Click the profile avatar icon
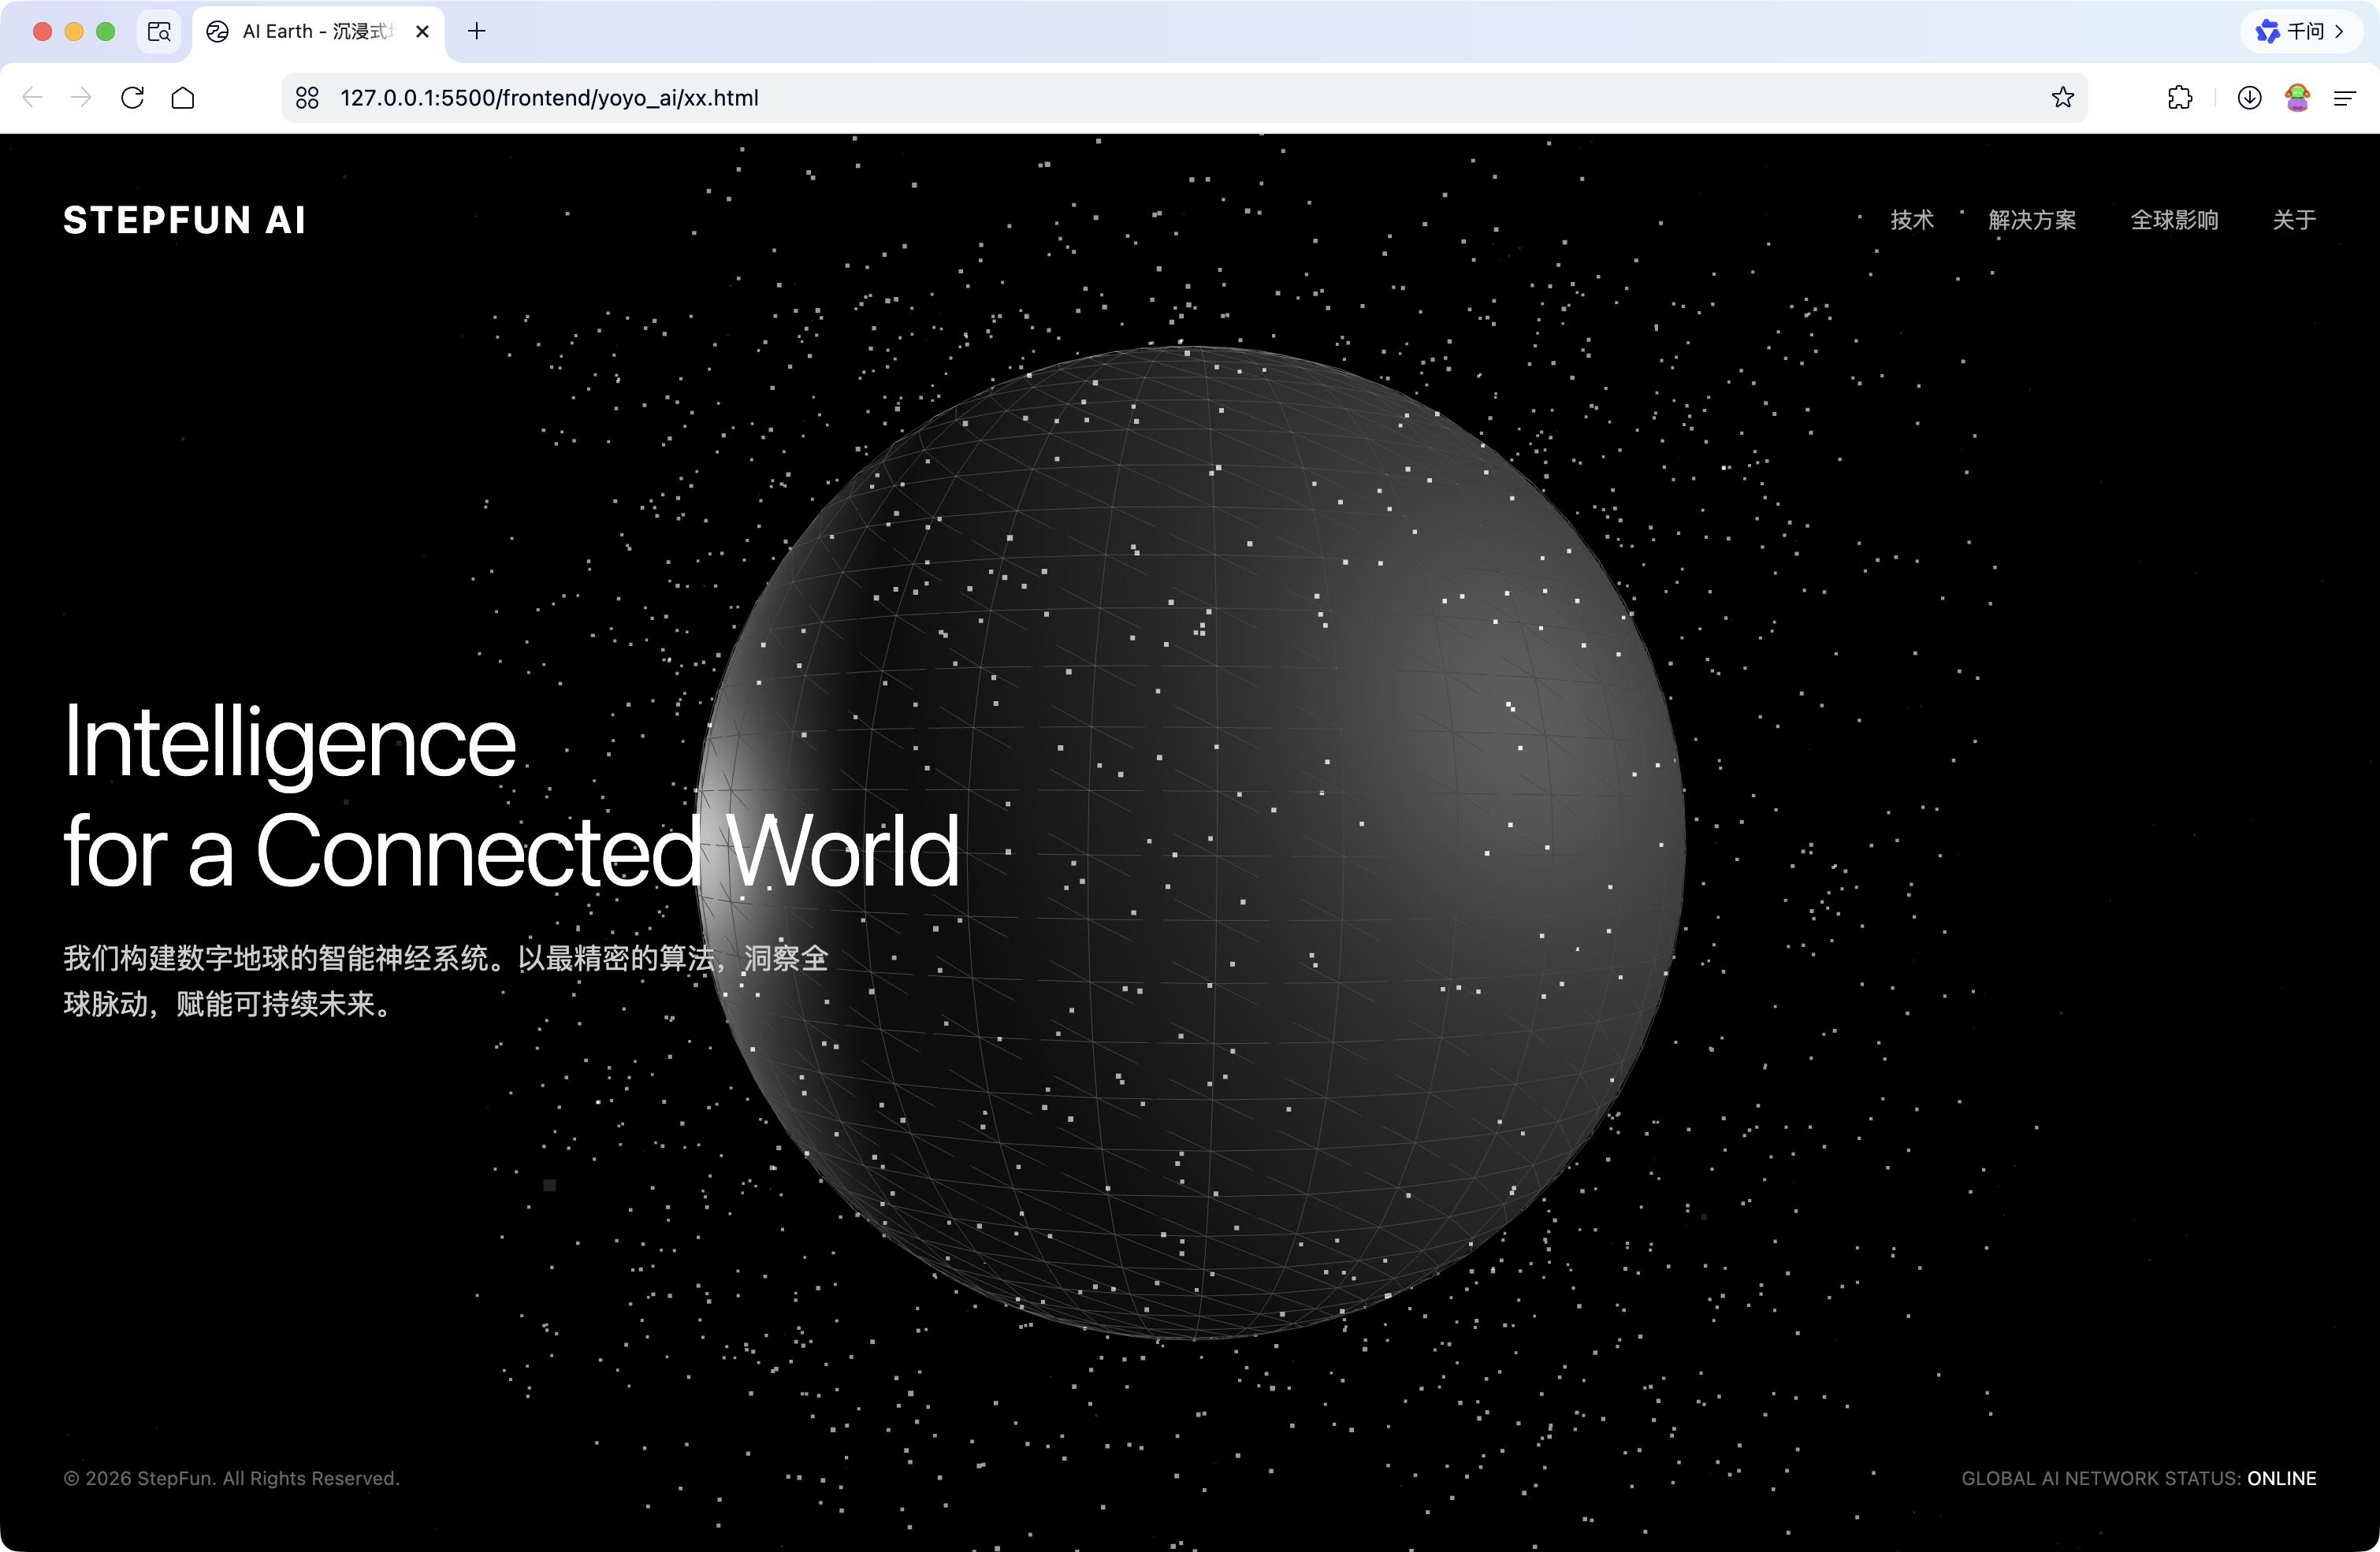 point(2297,98)
